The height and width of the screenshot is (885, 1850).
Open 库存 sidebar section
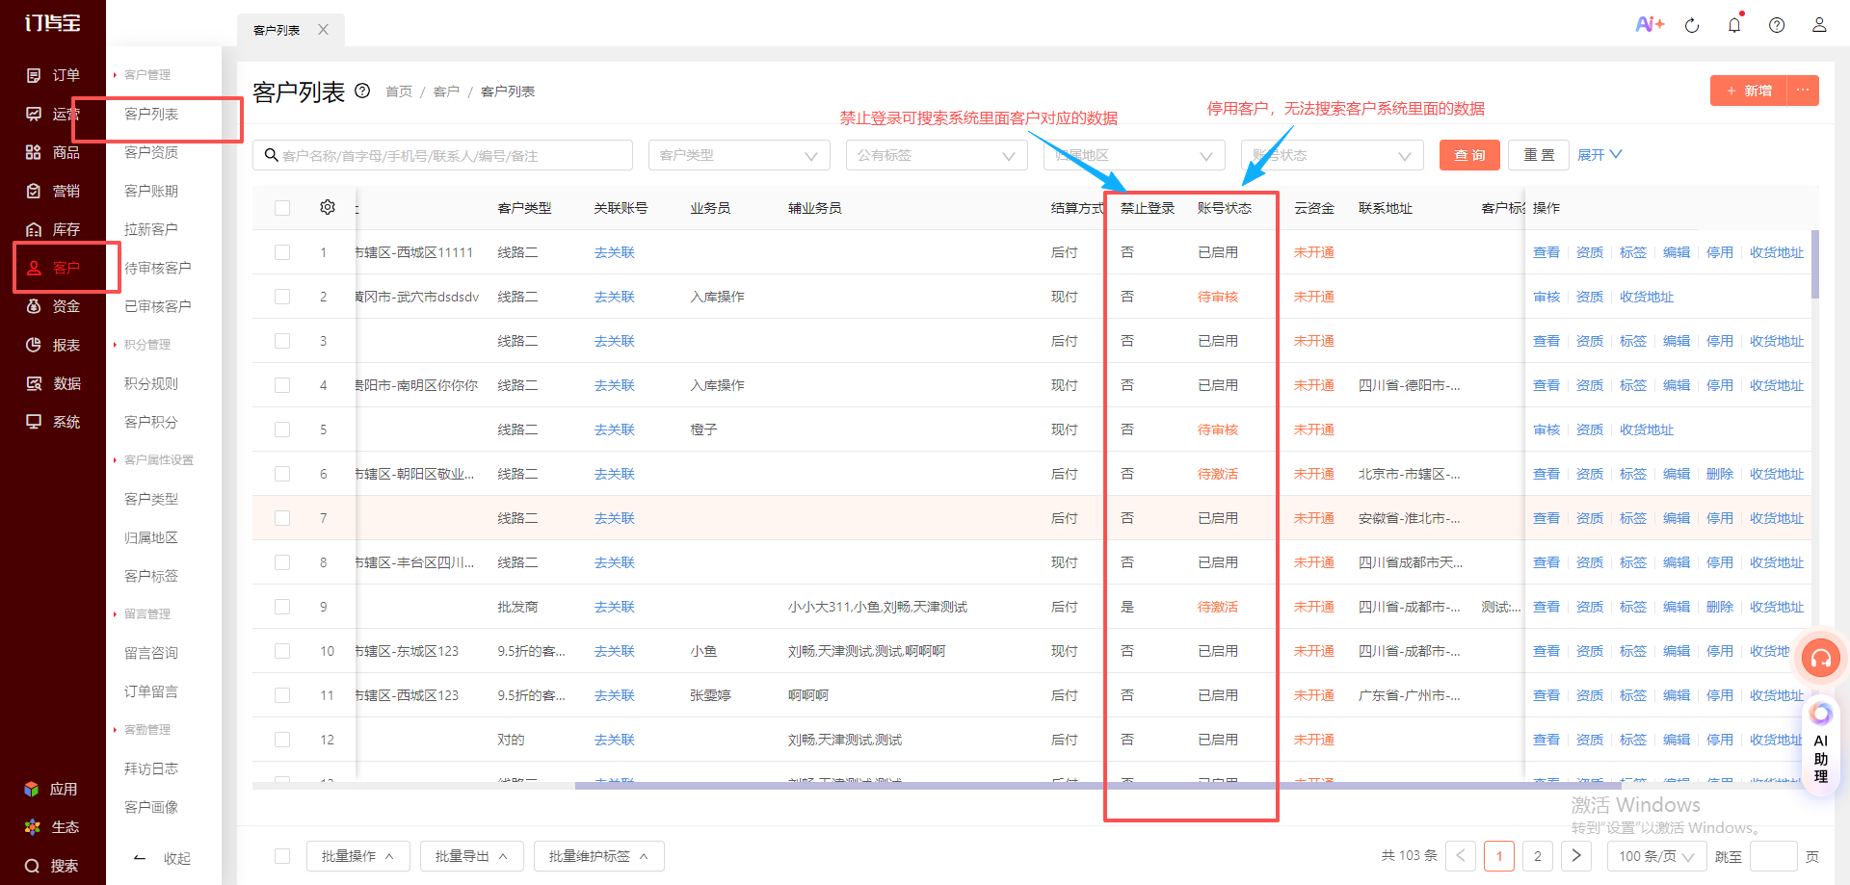[54, 229]
